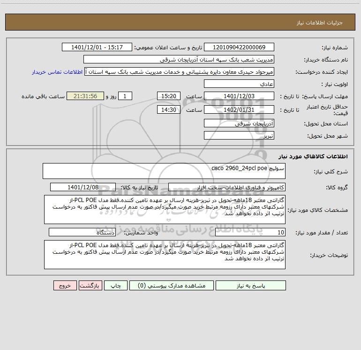
Task: Click the price validity time 14:30
Action: pos(168,109)
